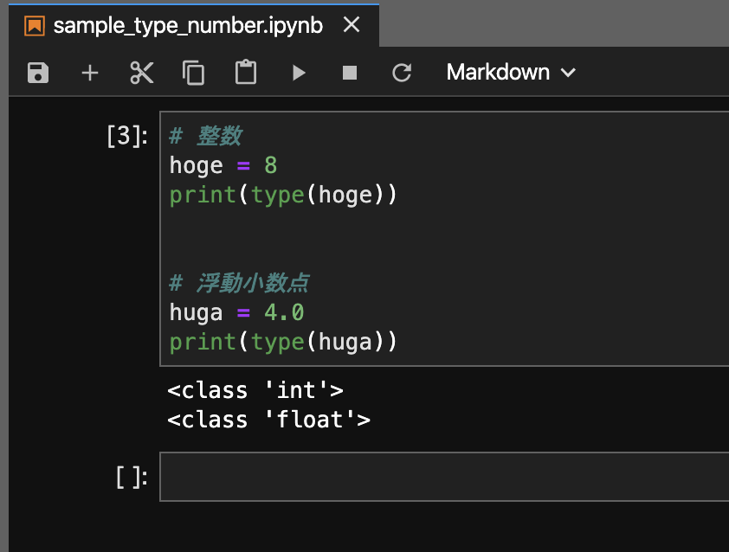Click the 'huga = 4.0' code line
729x552 pixels.
point(236,312)
